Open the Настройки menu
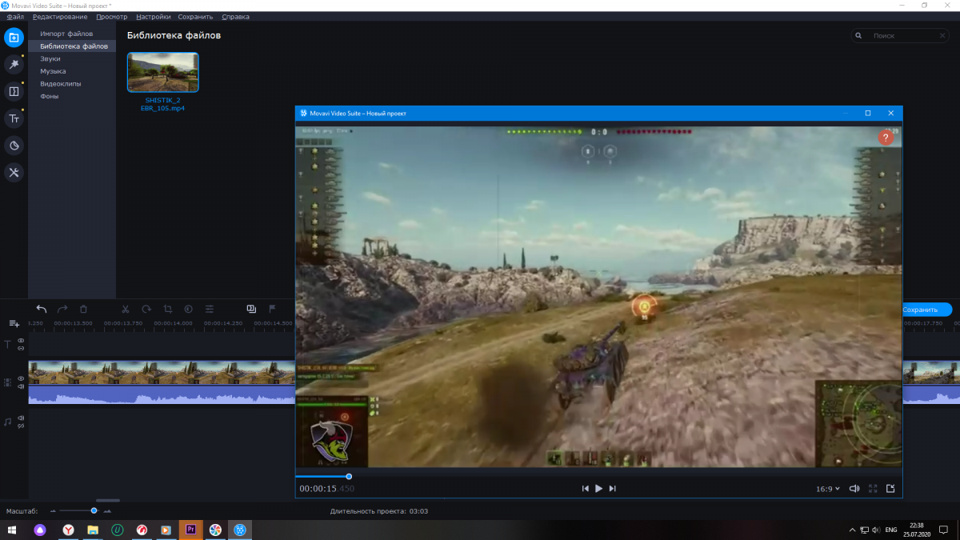Screen dimensions: 960x540 click(x=153, y=16)
